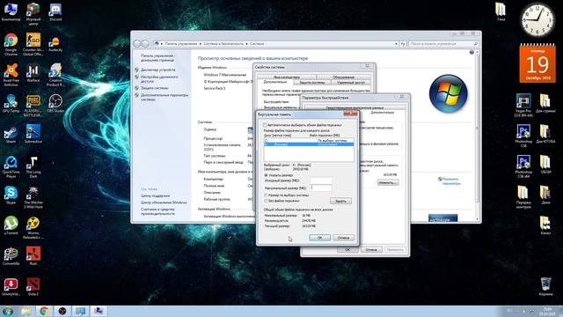563x317 pixels.
Task: Open 'Предотвращение выполнения данных' tab
Action: click(355, 107)
